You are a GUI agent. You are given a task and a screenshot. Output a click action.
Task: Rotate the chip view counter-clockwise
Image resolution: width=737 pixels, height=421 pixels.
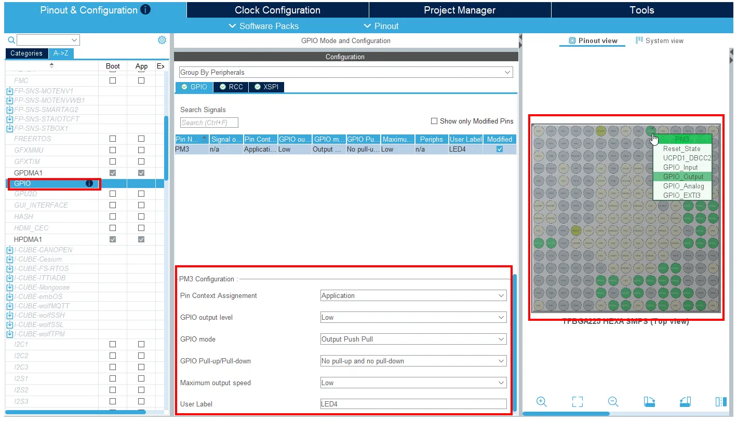click(685, 401)
